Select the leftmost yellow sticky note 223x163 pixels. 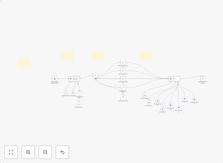24,63
